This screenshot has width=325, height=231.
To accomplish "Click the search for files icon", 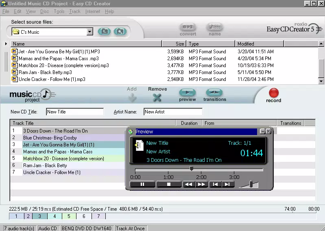I will pos(120,31).
